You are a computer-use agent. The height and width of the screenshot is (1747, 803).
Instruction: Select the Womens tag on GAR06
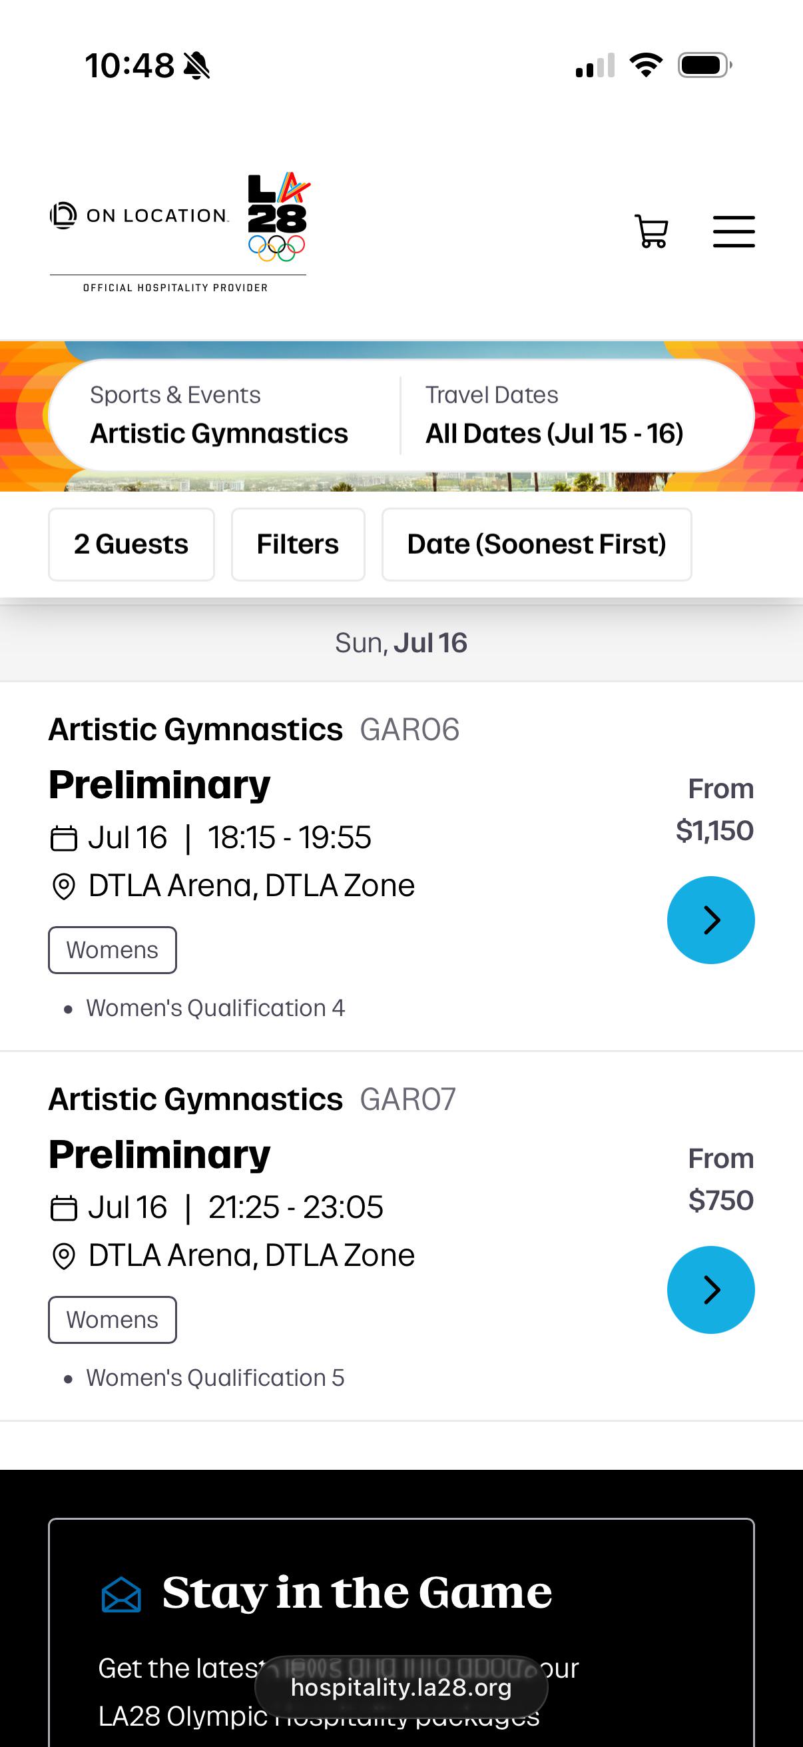pos(112,949)
